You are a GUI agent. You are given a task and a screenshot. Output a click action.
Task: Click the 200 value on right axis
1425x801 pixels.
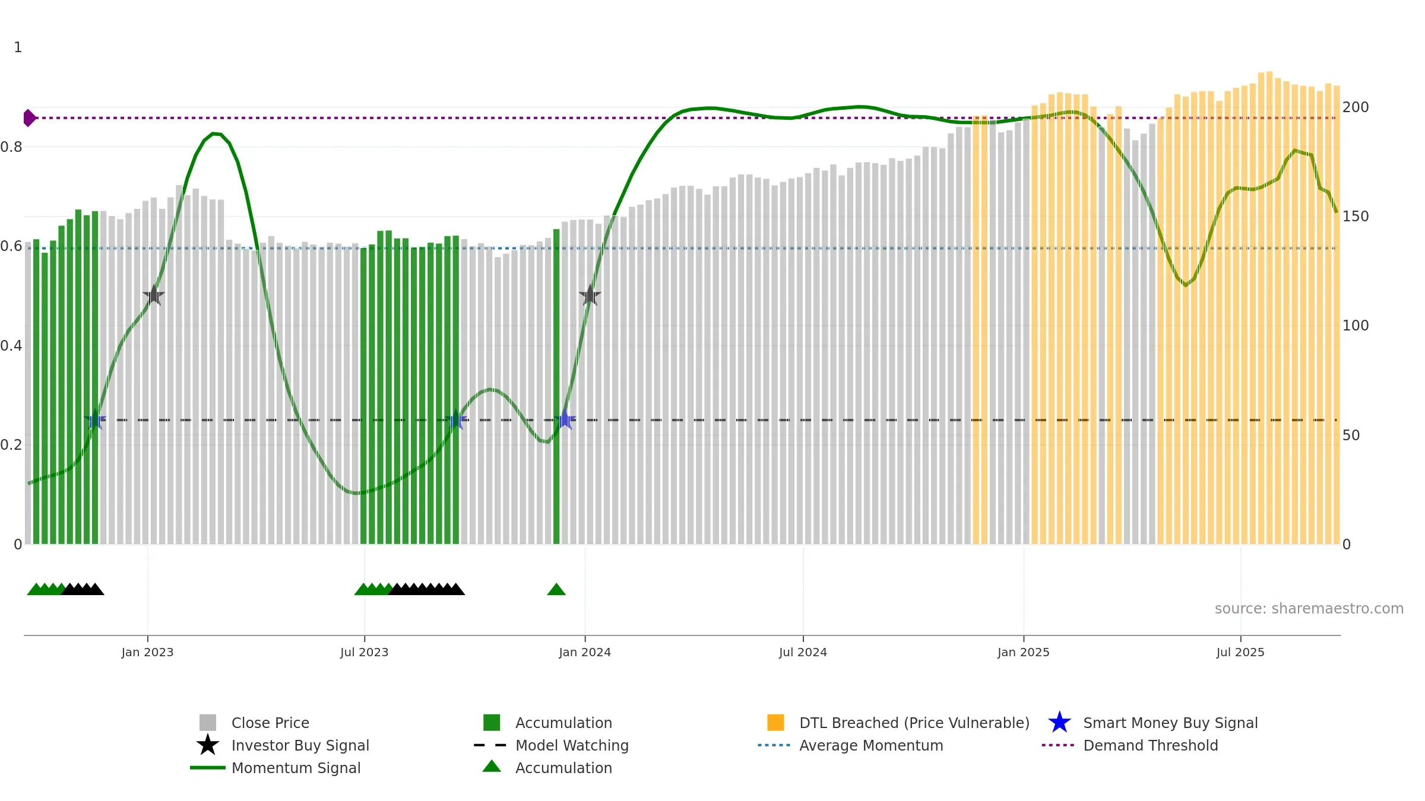1356,107
